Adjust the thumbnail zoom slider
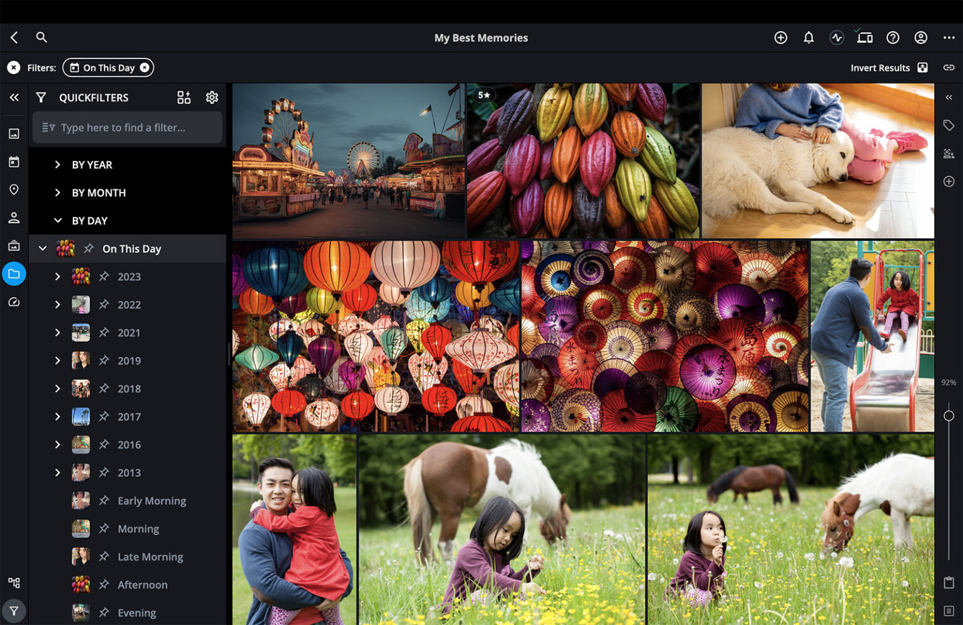 tap(948, 414)
